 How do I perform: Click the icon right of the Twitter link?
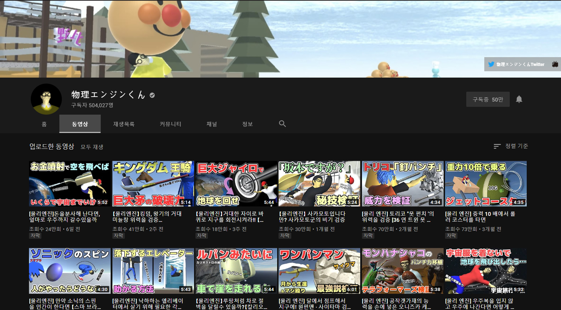(555, 64)
